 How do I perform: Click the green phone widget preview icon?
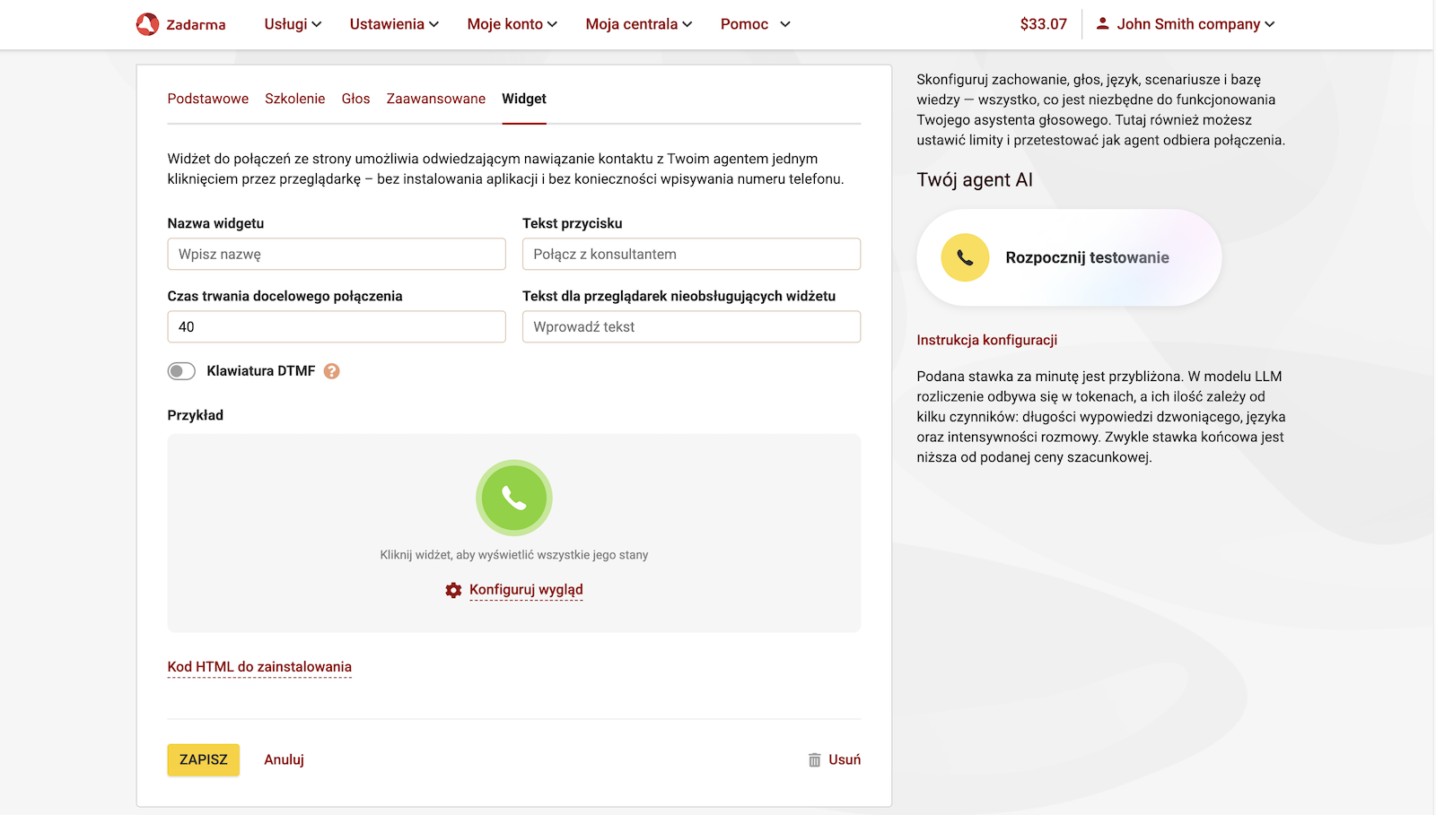[x=513, y=498]
